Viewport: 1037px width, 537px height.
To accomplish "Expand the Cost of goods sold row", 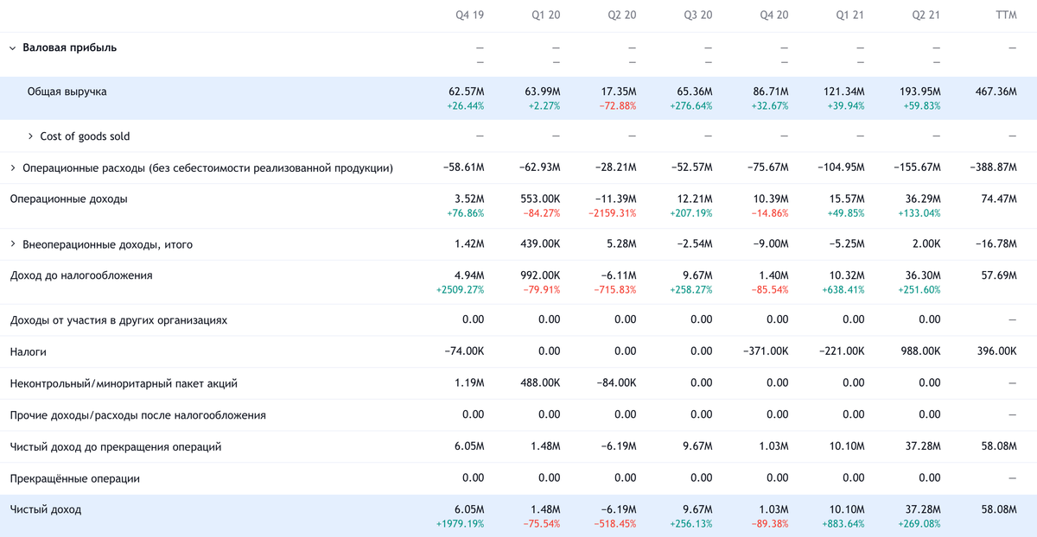I will pyautogui.click(x=31, y=136).
